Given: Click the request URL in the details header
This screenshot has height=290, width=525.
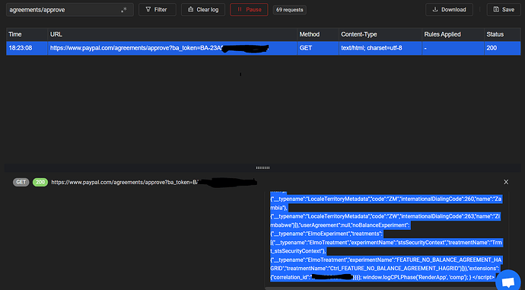Looking at the screenshot, I should click(x=154, y=182).
